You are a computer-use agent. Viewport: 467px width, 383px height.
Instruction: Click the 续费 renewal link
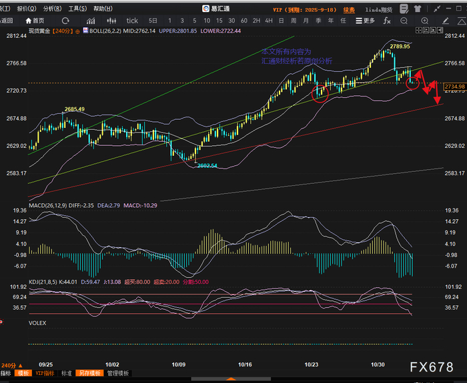pos(349,9)
